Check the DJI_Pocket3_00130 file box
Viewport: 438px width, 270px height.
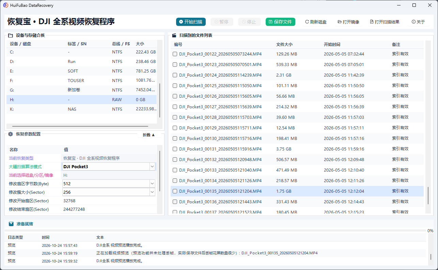175,138
